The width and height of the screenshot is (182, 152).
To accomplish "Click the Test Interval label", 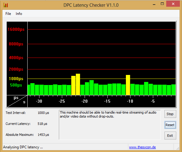I will 15,113.
